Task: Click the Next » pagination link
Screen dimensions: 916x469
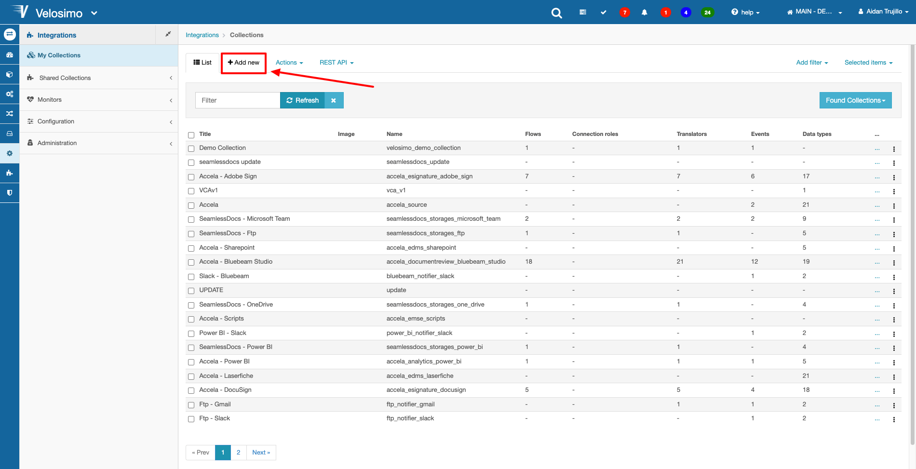Action: pyautogui.click(x=261, y=453)
